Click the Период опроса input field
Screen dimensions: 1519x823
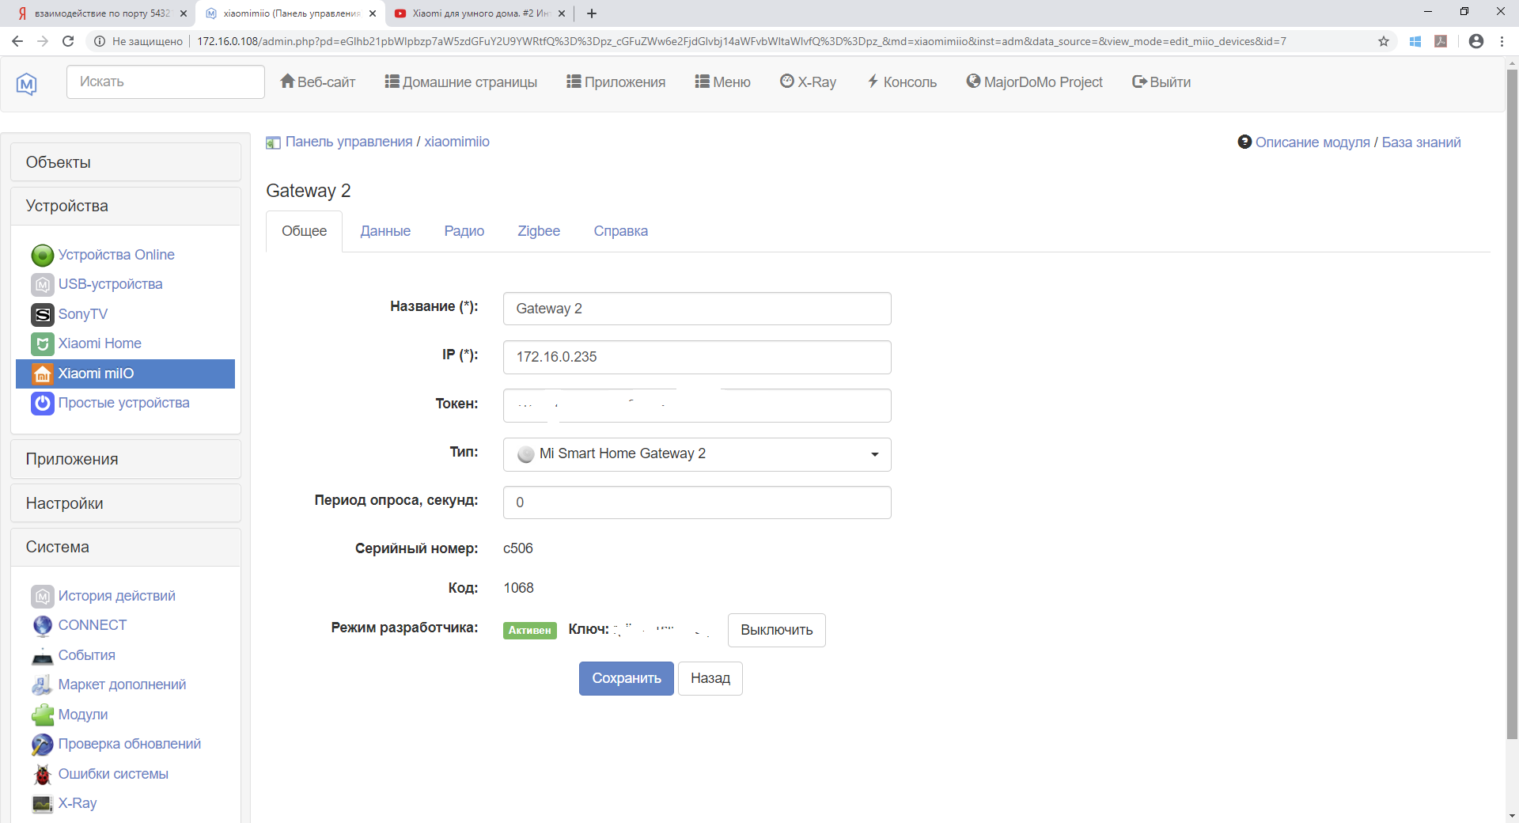click(x=696, y=503)
